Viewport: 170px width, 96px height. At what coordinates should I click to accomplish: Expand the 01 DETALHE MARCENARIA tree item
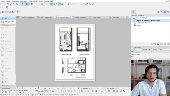pyautogui.click(x=133, y=23)
